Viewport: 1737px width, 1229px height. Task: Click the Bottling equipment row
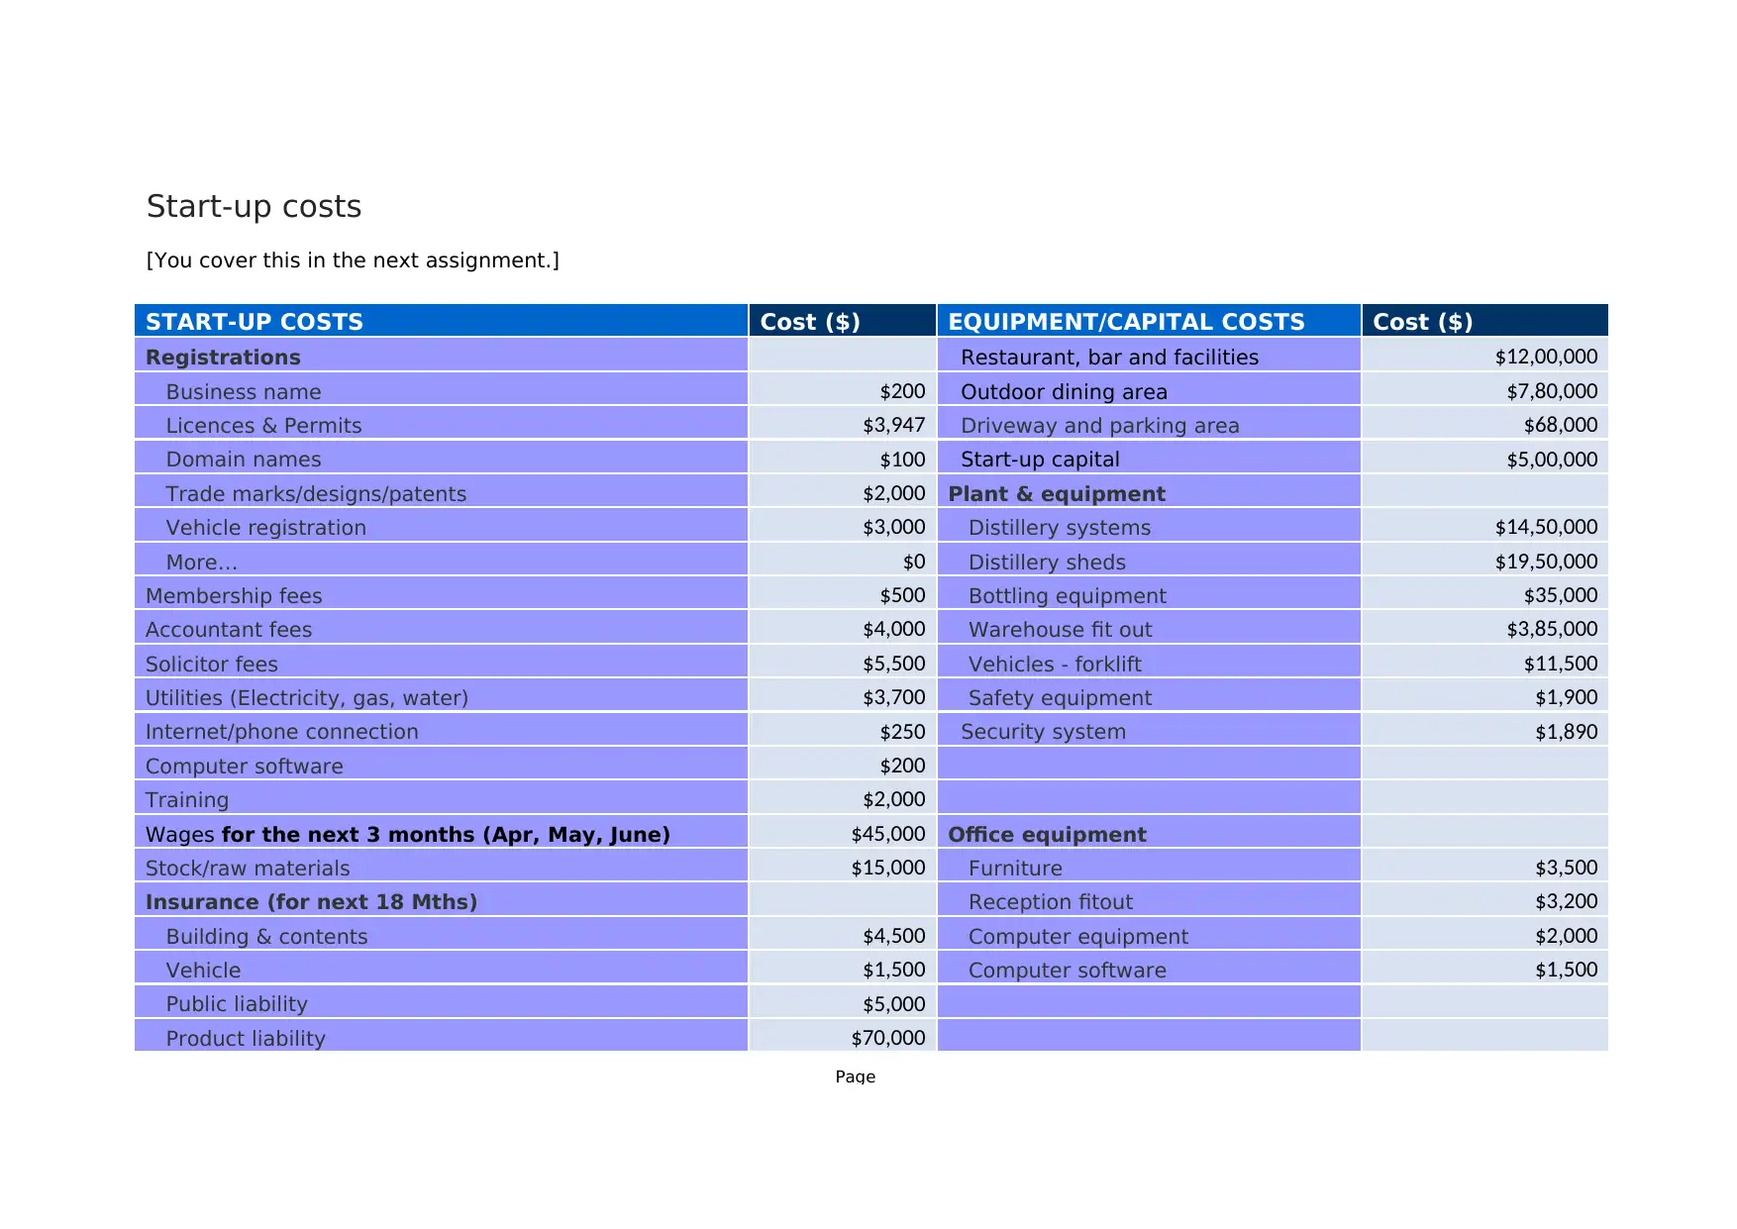1068,596
